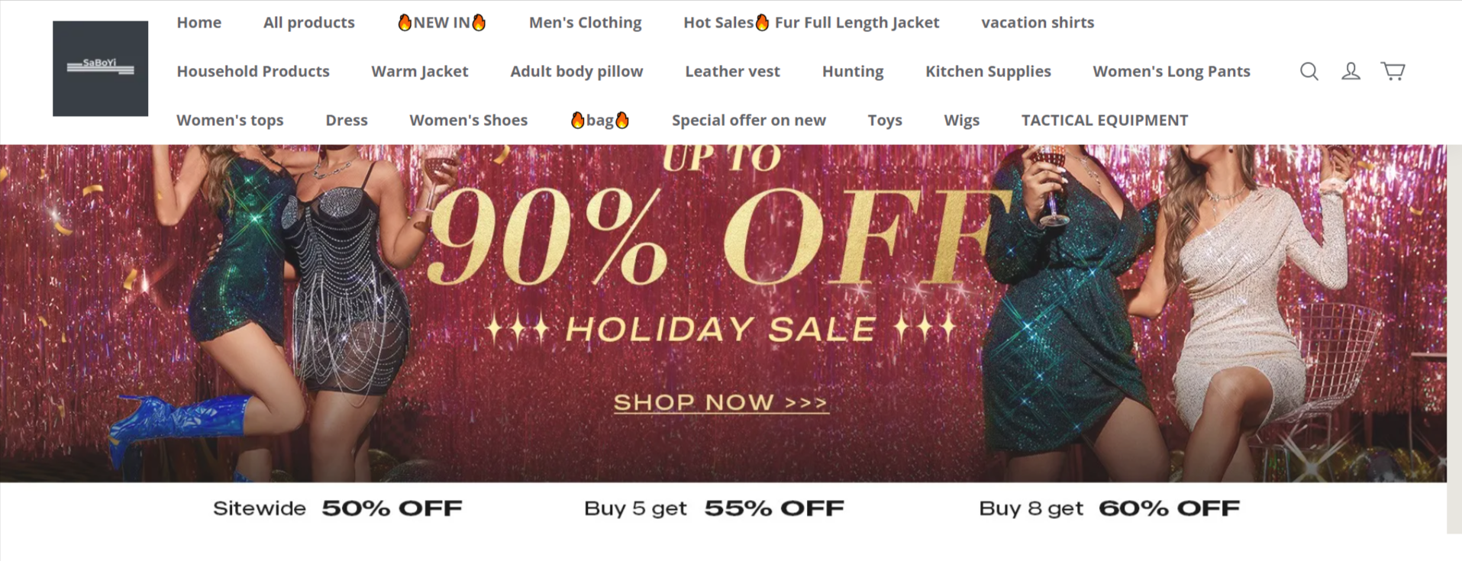The image size is (1462, 561).
Task: Open Household Products menu
Action: 253,71
